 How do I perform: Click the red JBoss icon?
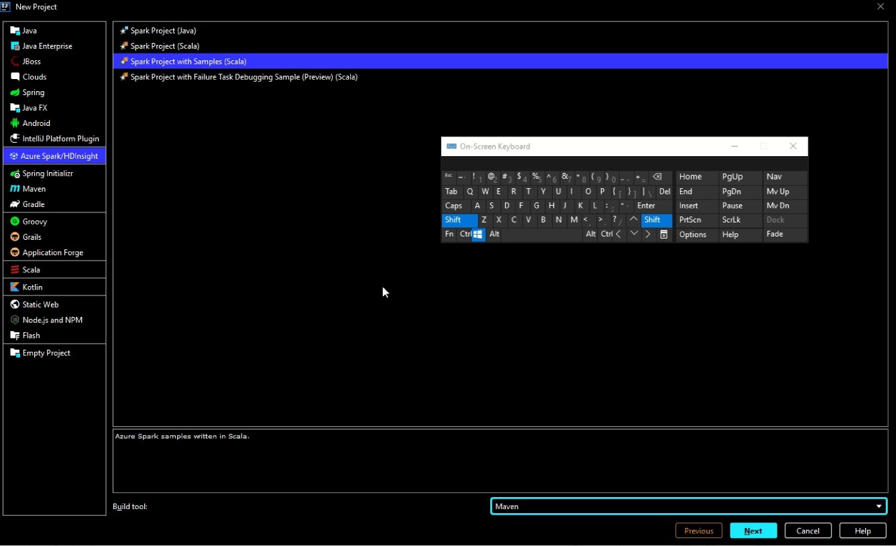click(x=15, y=62)
